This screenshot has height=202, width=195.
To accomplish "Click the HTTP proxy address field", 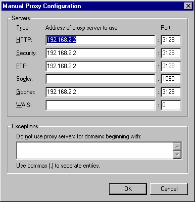I will click(x=101, y=40).
